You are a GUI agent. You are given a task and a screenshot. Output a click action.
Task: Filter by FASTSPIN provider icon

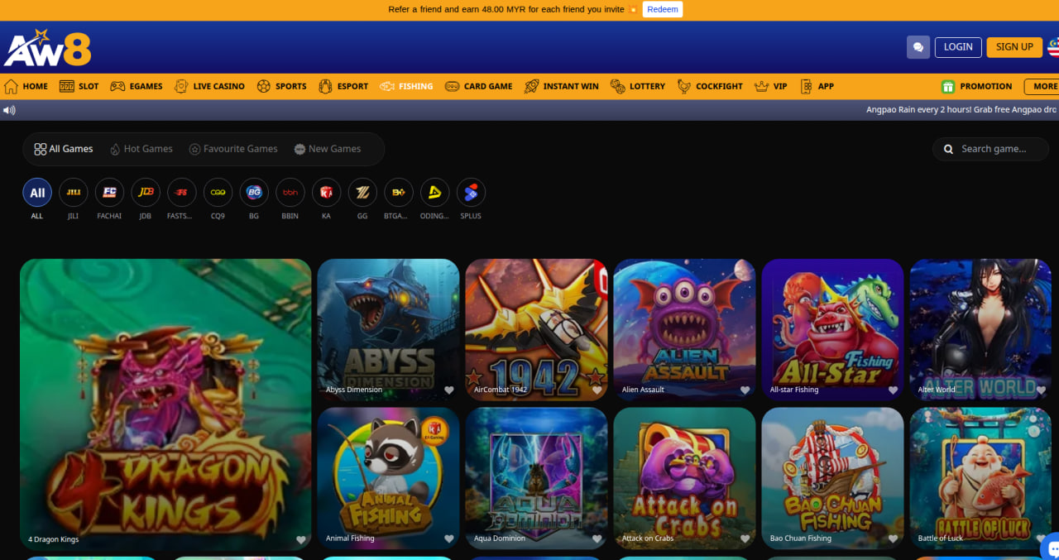click(x=182, y=193)
